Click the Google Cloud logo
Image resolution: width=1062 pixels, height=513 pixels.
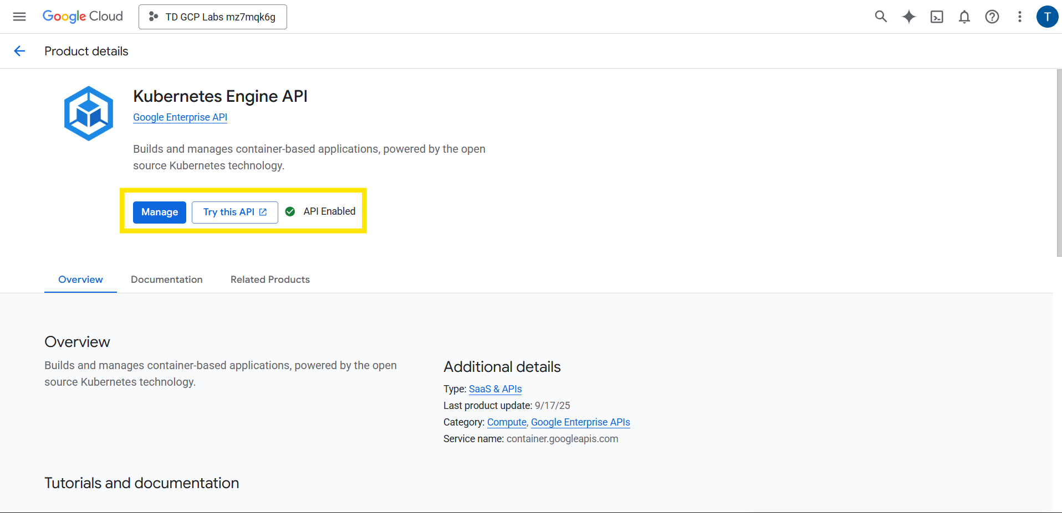coord(83,17)
